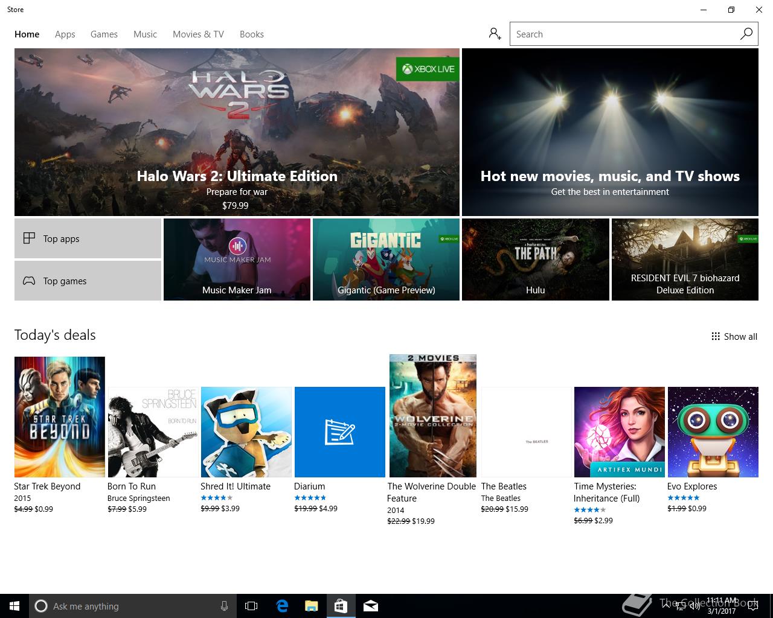
Task: Click the Show all grid icon
Action: [716, 336]
